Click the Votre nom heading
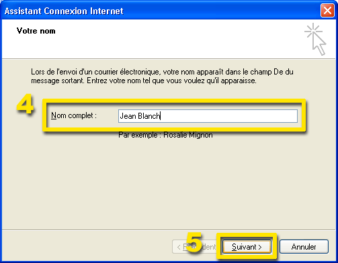Viewport: 338px width, 263px height. coord(36,31)
